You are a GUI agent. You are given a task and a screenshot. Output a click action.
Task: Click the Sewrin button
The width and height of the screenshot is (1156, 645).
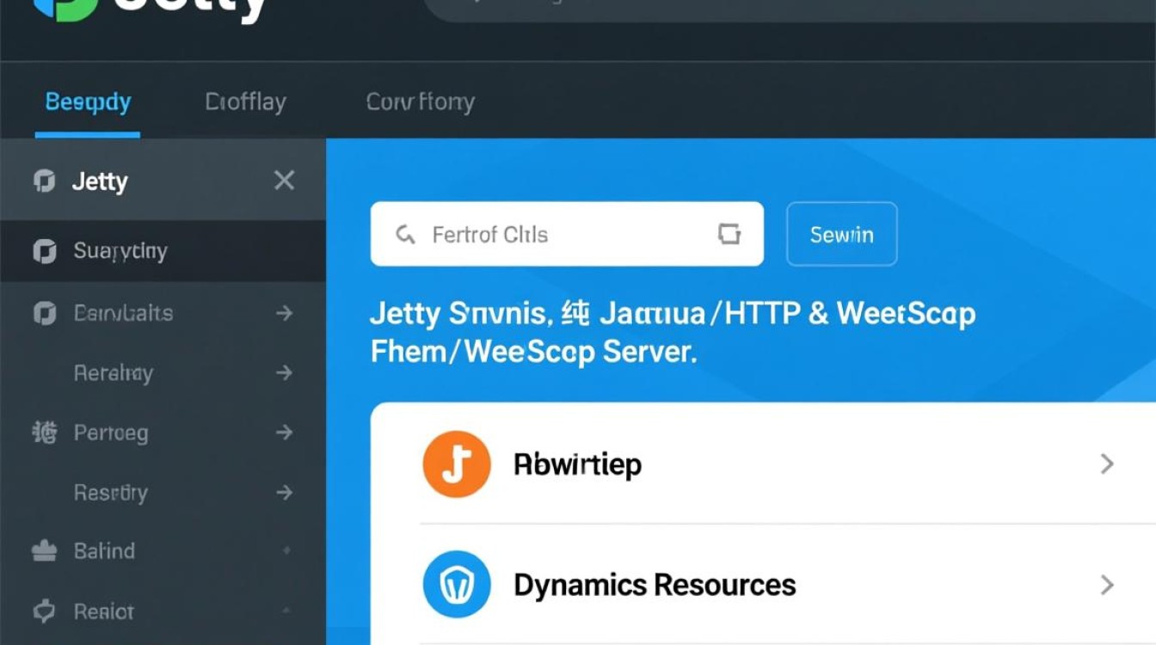(x=842, y=234)
